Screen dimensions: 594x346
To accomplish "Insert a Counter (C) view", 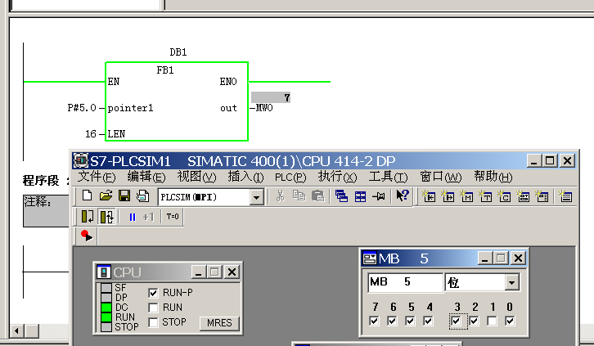I will tap(504, 196).
